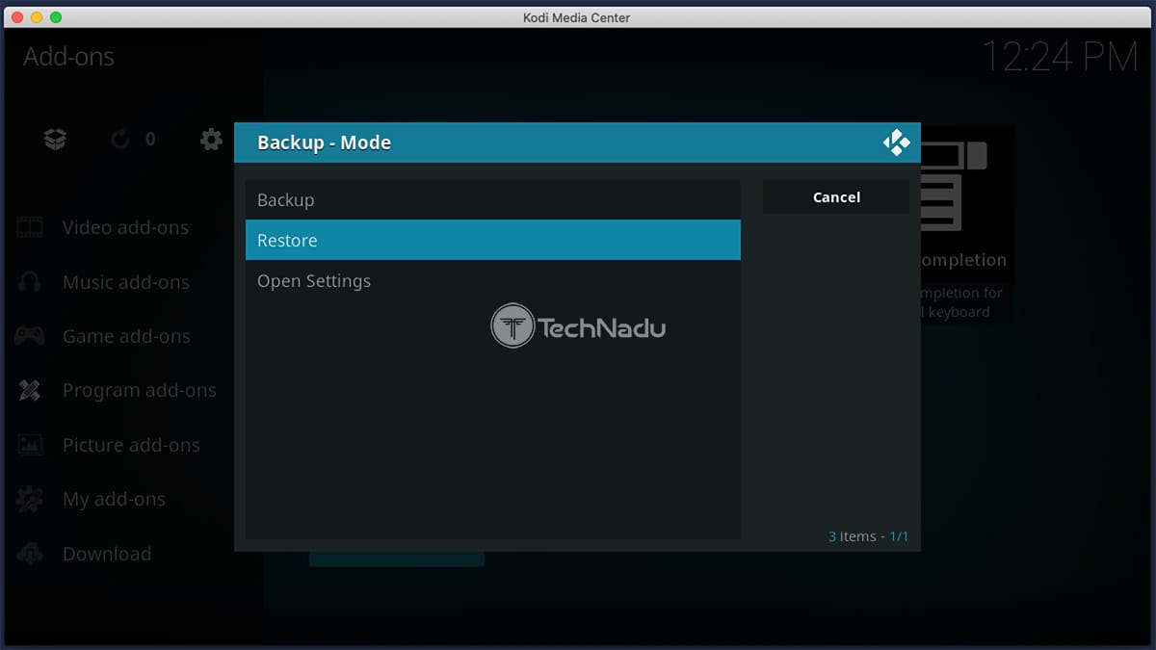Click the My add-ons gear icon
Image resolution: width=1156 pixels, height=650 pixels.
30,499
